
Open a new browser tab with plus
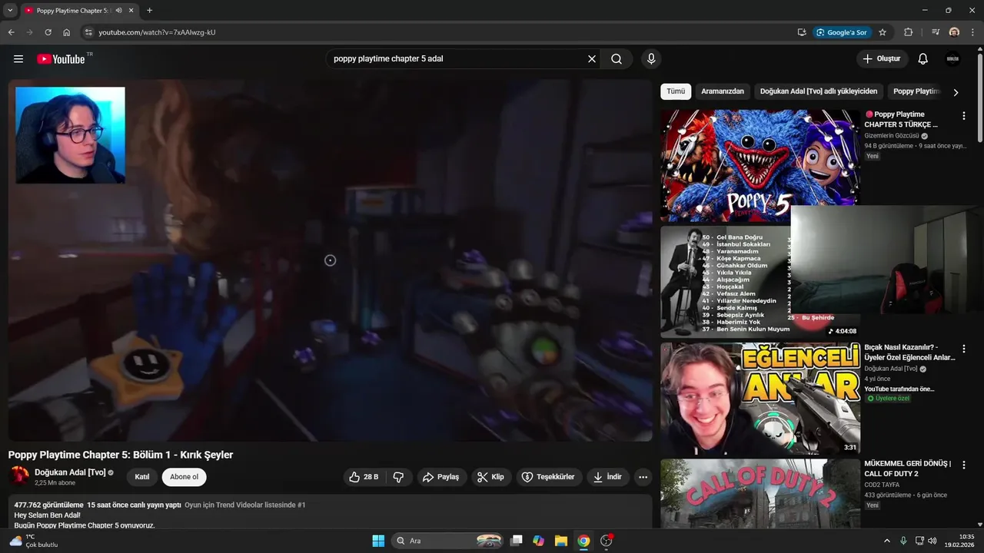point(149,11)
